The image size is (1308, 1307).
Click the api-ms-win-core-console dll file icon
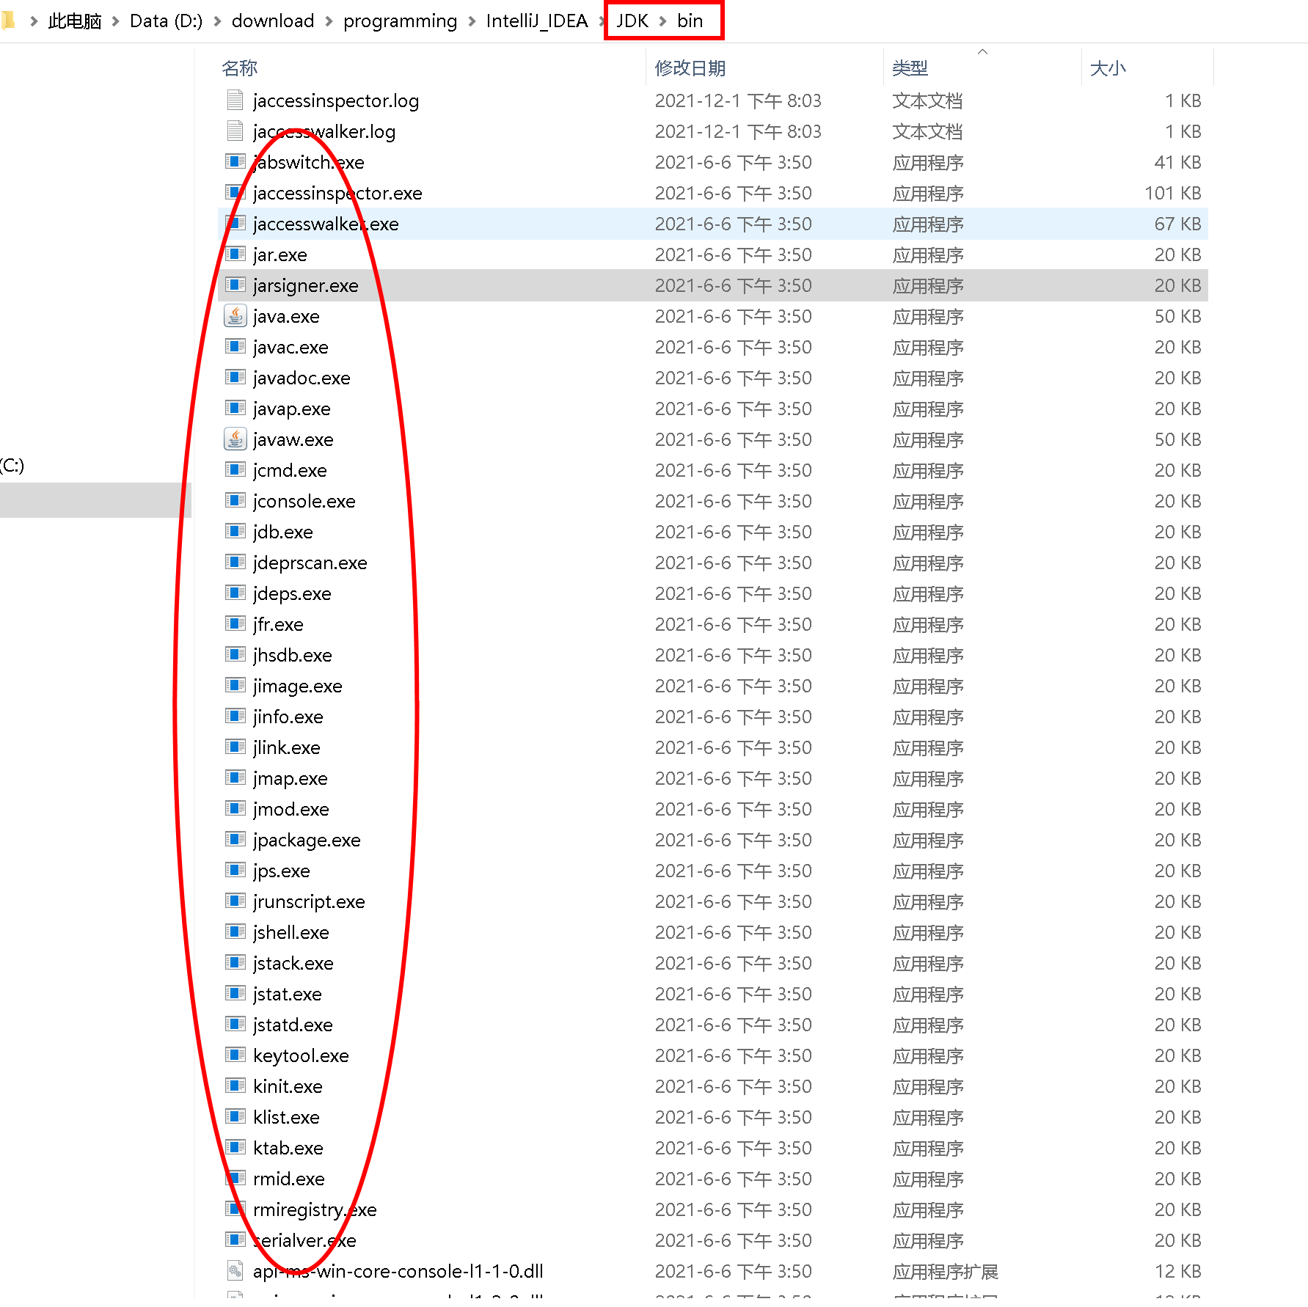pyautogui.click(x=235, y=1270)
